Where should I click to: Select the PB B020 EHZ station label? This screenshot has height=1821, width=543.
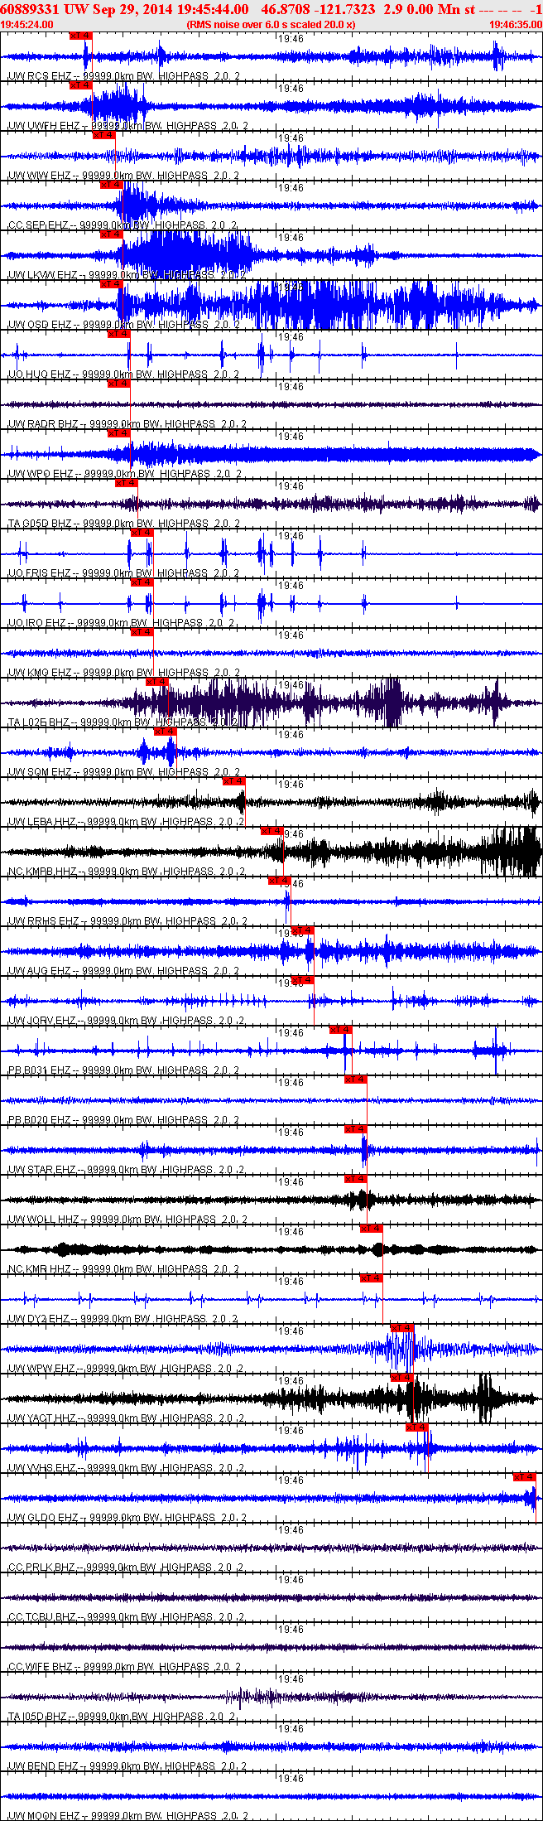[x=40, y=1120]
